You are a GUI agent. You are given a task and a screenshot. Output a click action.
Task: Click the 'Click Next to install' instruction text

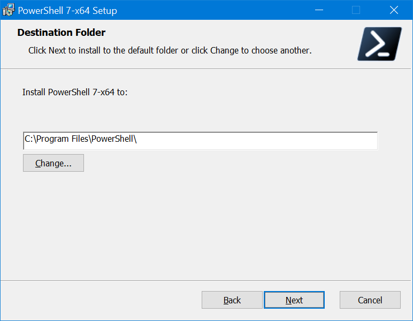pyautogui.click(x=170, y=50)
